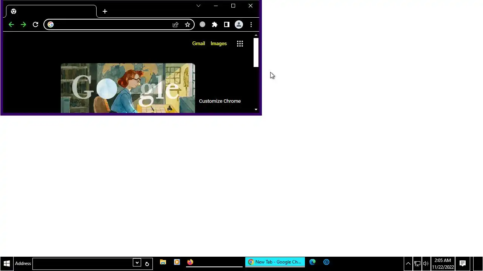Go forward using Chrome's forward arrow
Viewport: 483px width, 271px height.
tap(23, 24)
